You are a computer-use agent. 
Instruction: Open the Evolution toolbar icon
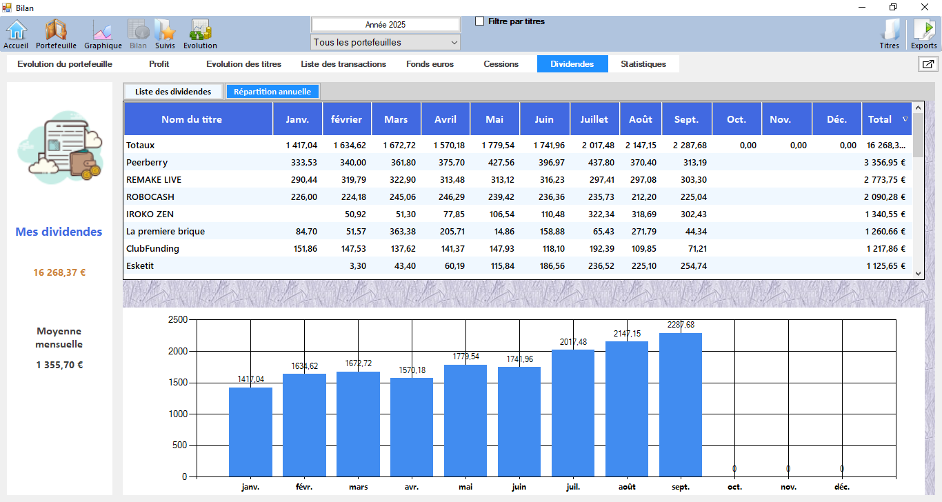tap(200, 33)
